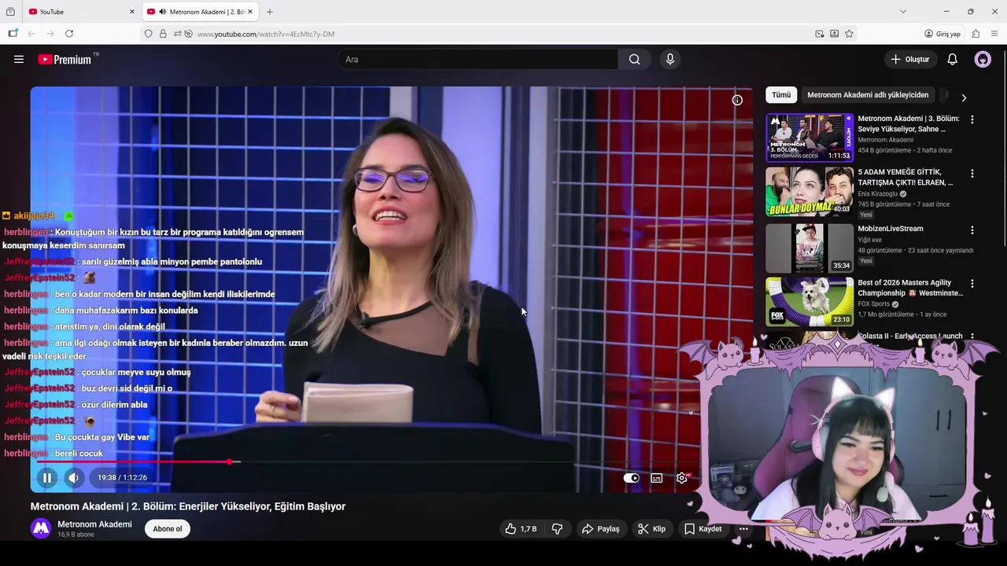The image size is (1007, 566).
Task: Open options for Metronom Akademi 3. Bölüm
Action: [x=972, y=119]
